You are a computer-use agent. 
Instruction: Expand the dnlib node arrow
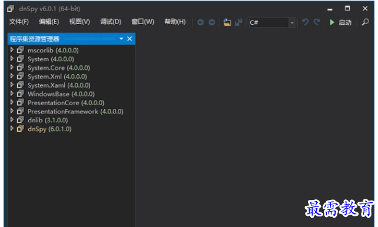pos(12,119)
